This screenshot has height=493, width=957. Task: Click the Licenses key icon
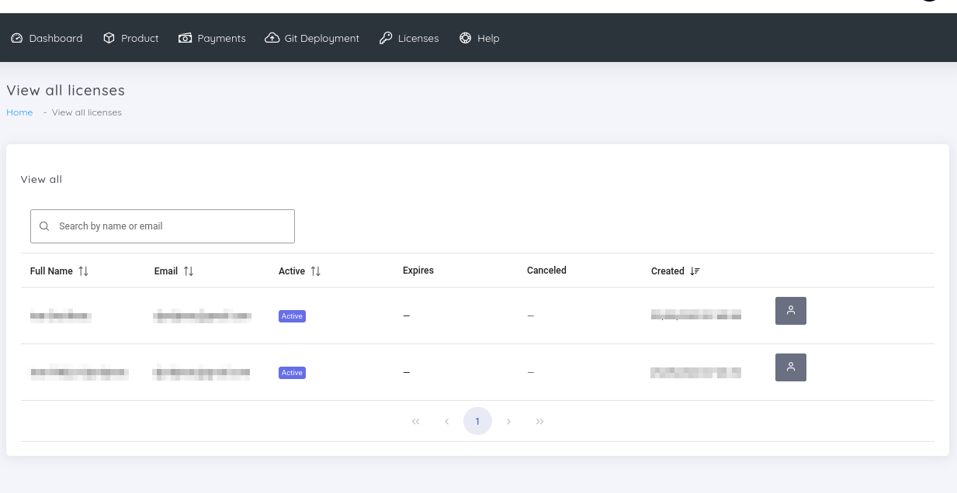tap(386, 38)
